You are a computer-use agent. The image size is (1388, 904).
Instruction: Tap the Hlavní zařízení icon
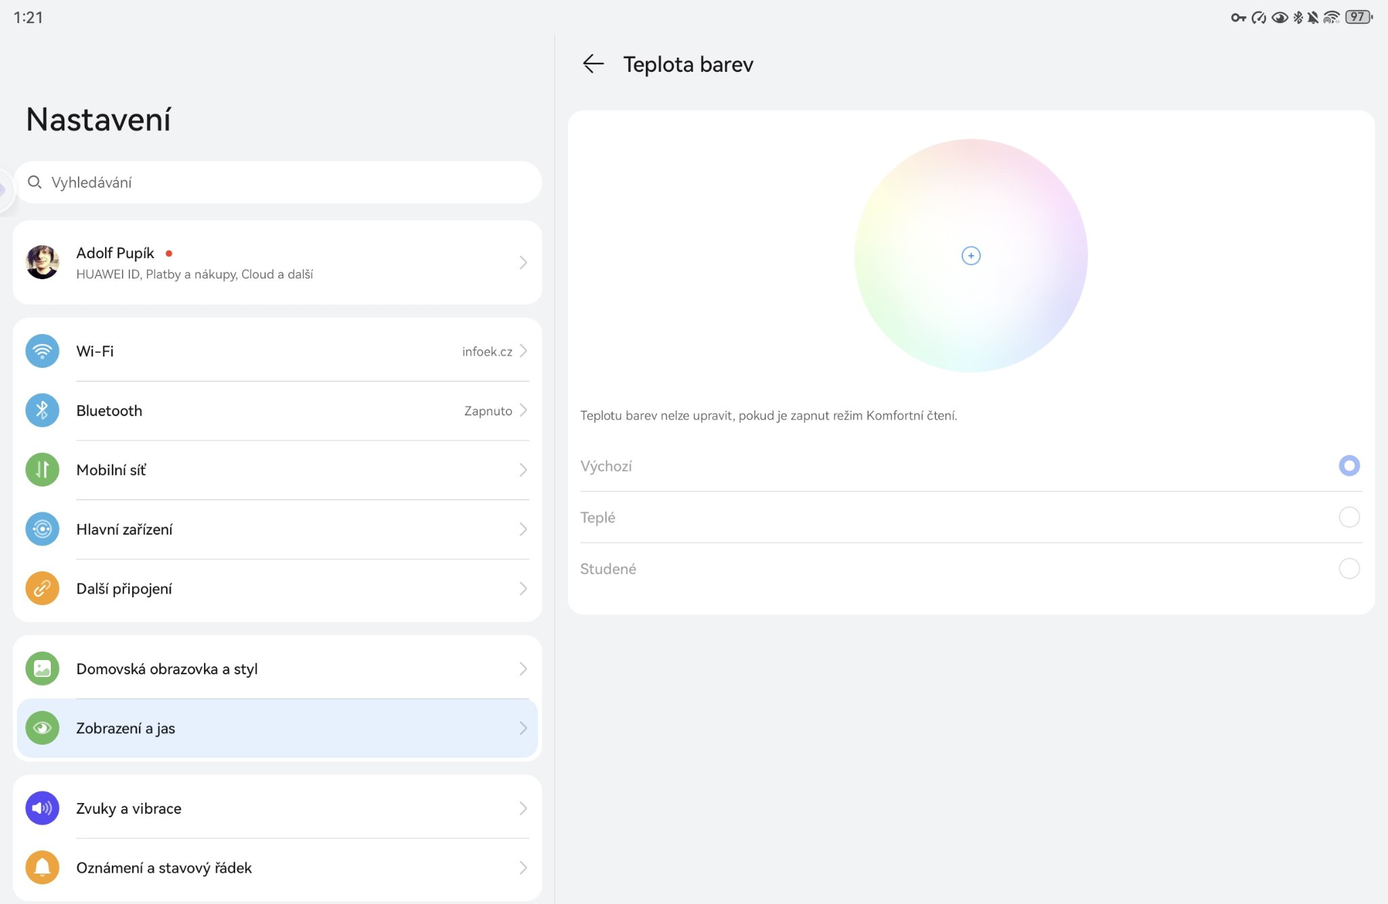(42, 529)
